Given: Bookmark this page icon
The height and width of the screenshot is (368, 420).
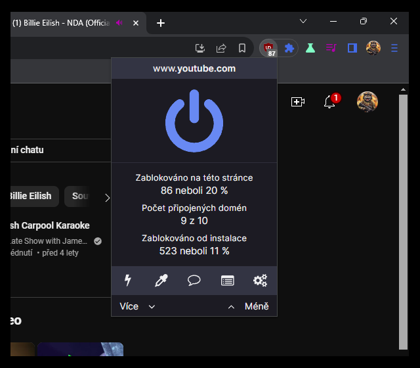Looking at the screenshot, I should (242, 48).
